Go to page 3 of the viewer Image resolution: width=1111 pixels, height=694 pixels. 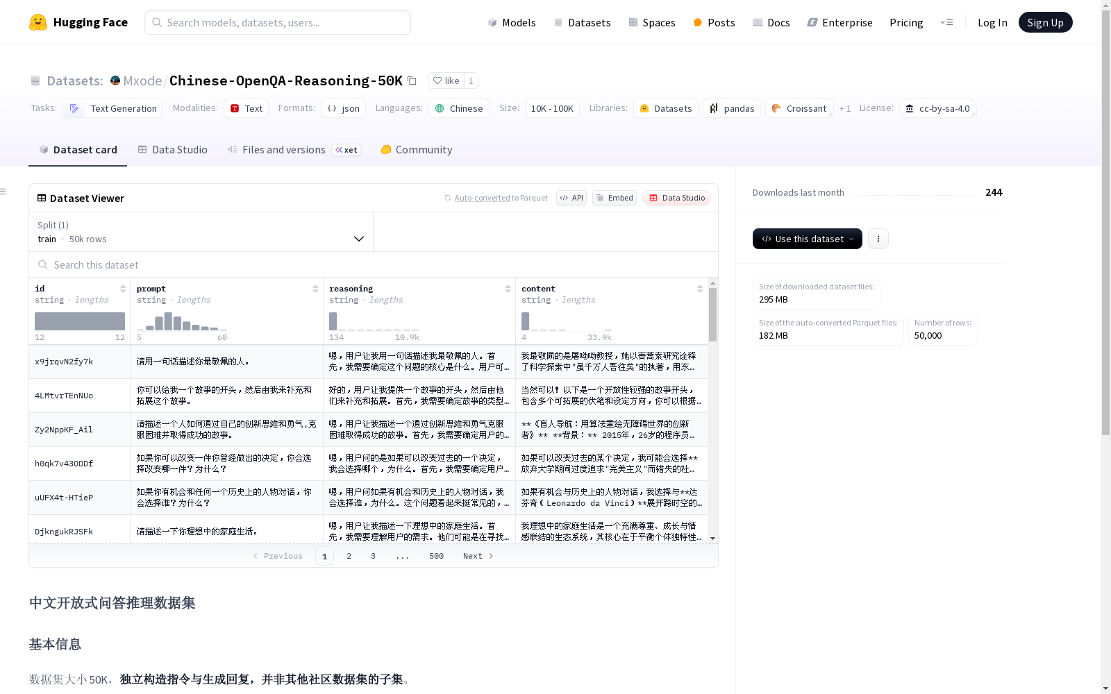pyautogui.click(x=373, y=556)
